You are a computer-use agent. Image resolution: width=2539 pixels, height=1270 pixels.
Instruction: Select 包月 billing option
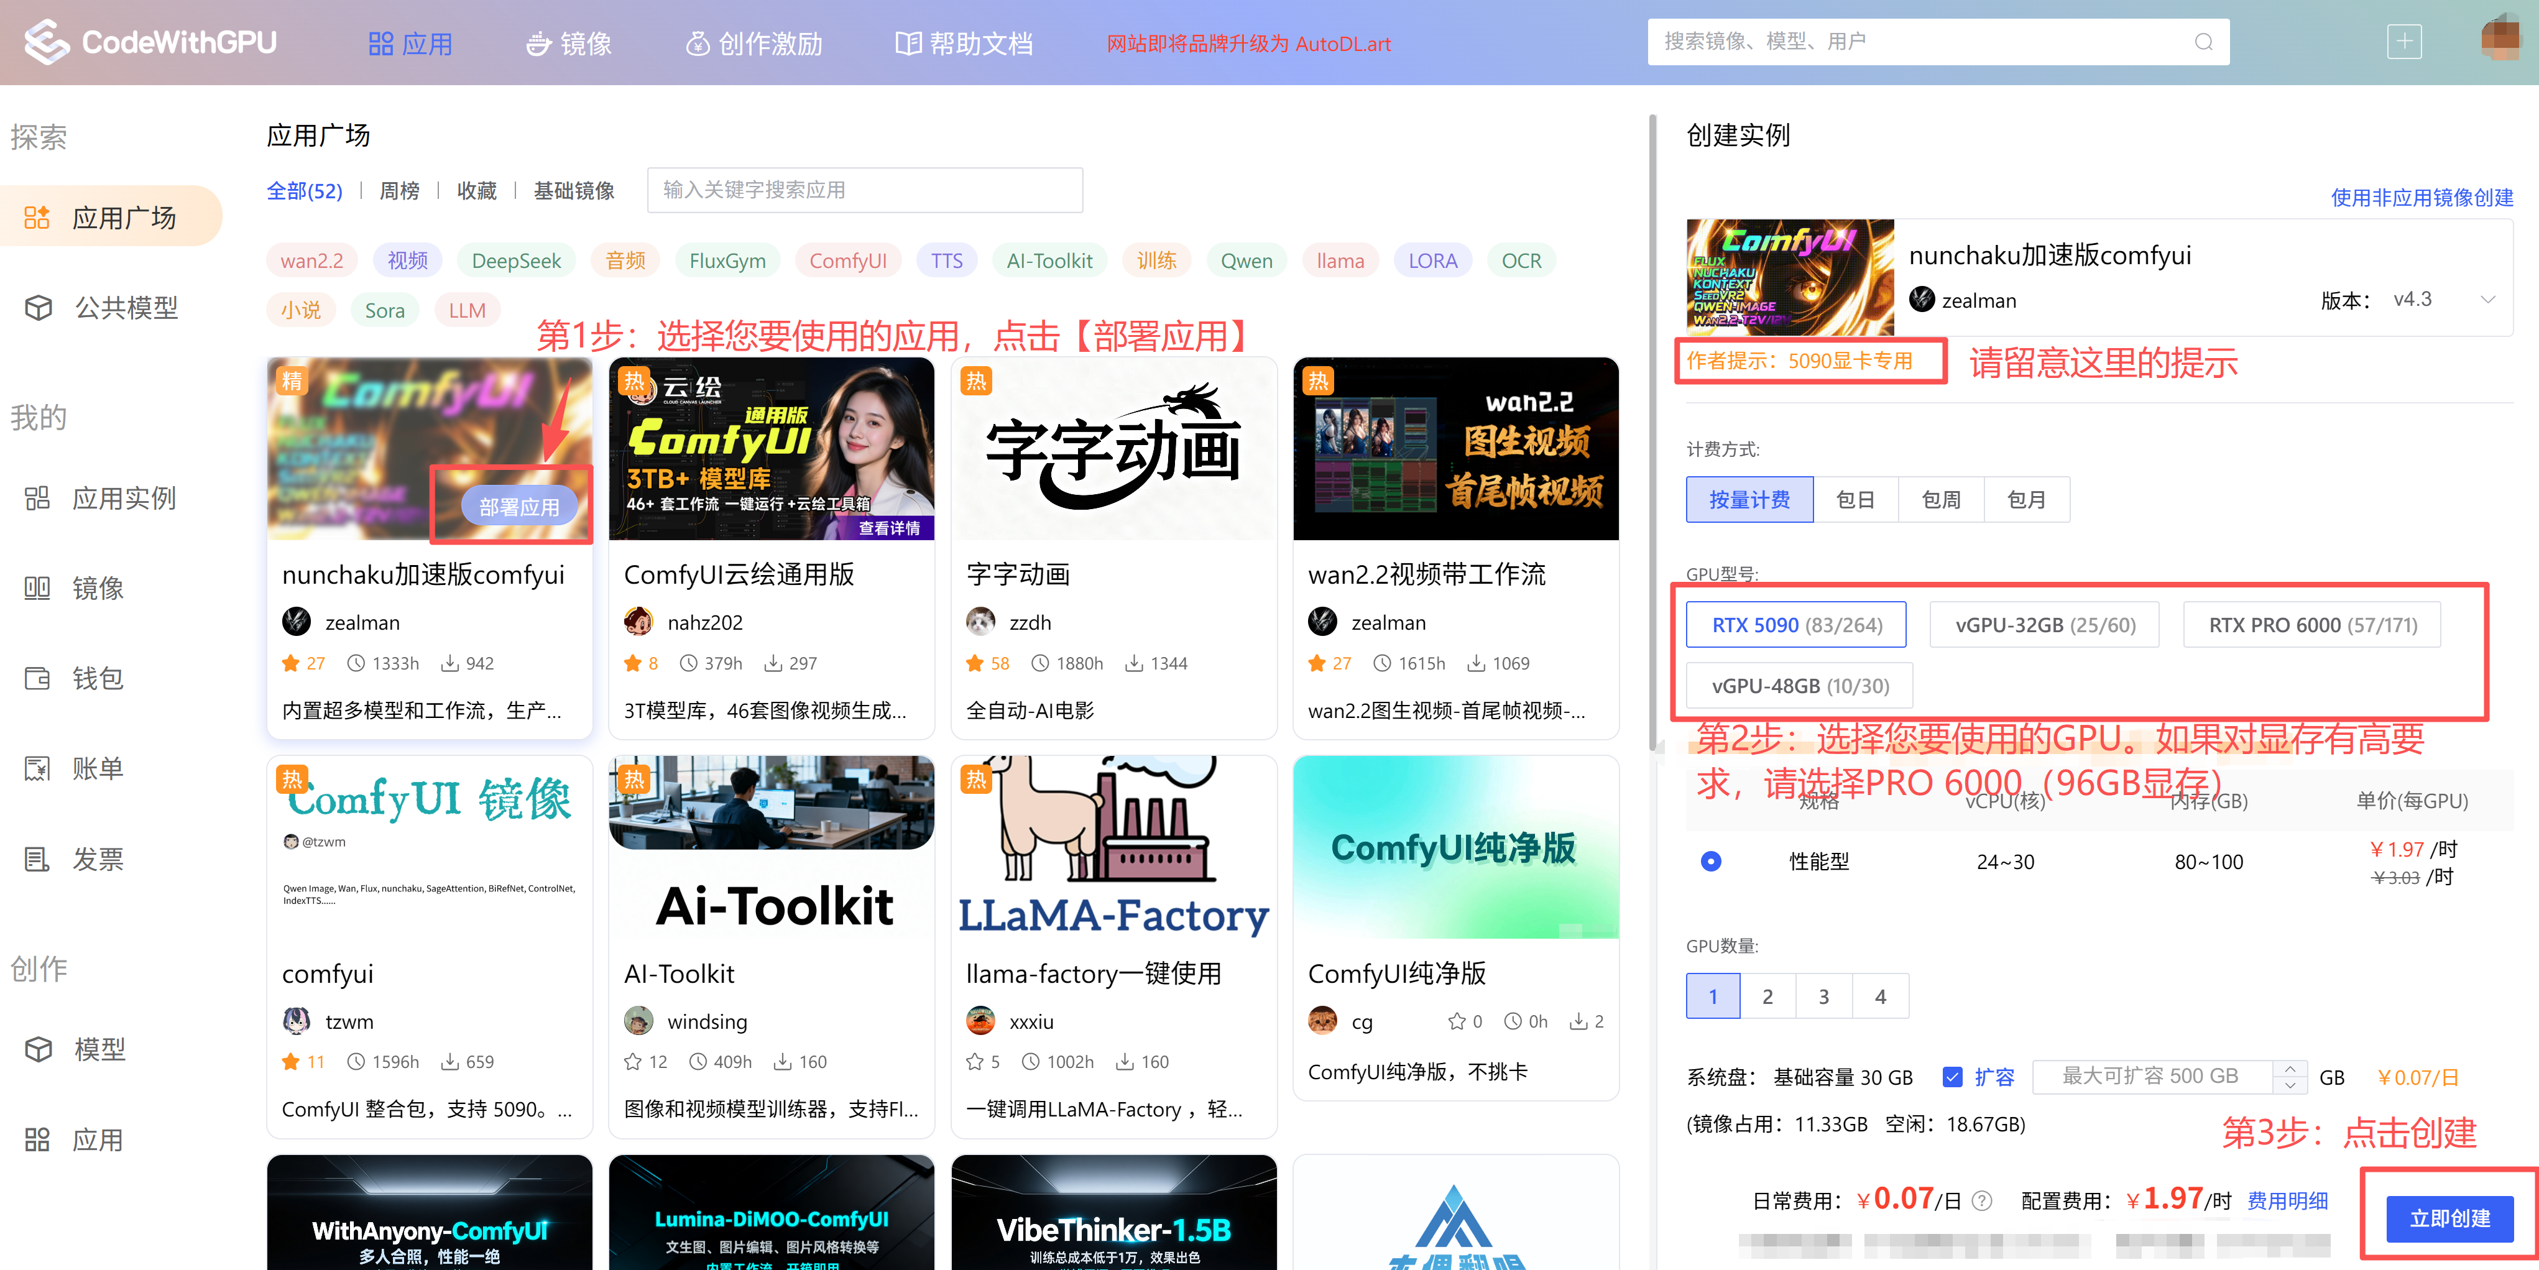point(2025,500)
